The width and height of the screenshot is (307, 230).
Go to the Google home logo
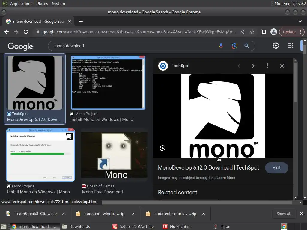tap(20, 46)
